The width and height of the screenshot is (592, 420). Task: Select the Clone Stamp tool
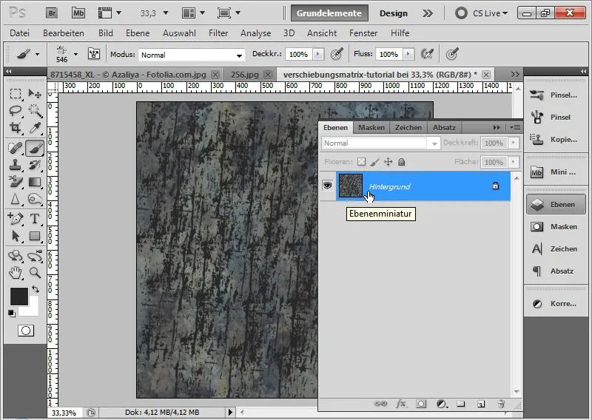(15, 165)
